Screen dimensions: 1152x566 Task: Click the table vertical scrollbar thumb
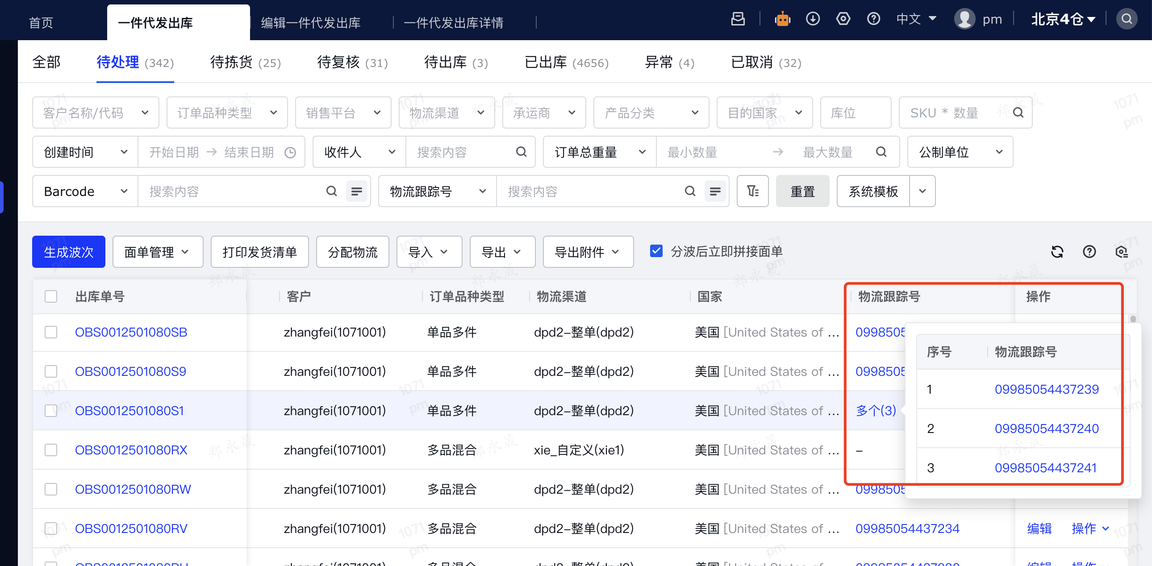1133,319
